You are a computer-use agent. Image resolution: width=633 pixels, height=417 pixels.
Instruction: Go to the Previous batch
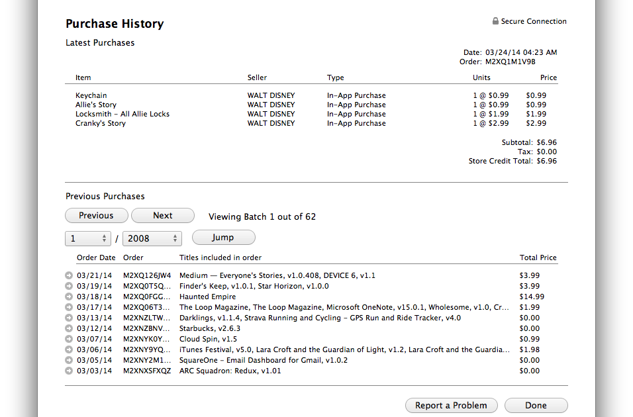pyautogui.click(x=97, y=216)
